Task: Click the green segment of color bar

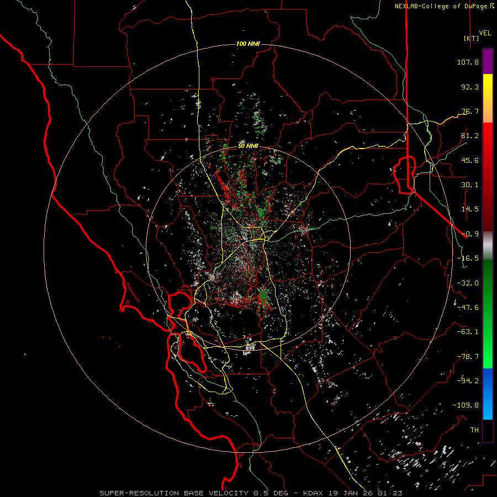Action: coord(488,314)
